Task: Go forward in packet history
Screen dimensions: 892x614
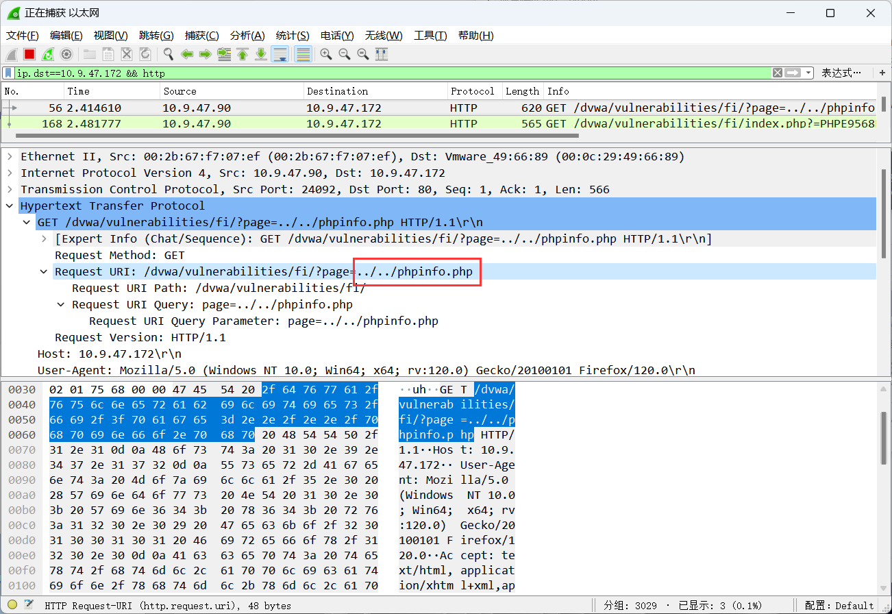Action: click(x=205, y=54)
